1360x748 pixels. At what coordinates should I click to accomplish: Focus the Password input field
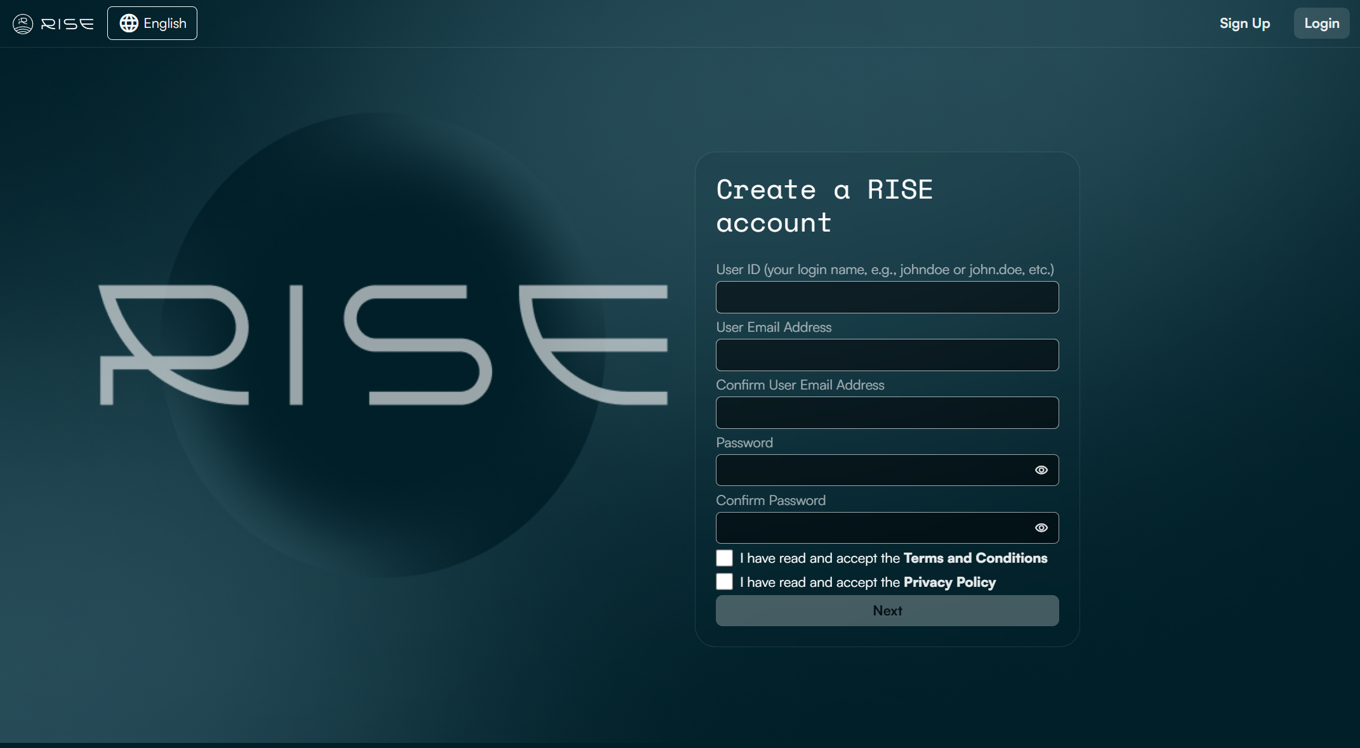(887, 471)
